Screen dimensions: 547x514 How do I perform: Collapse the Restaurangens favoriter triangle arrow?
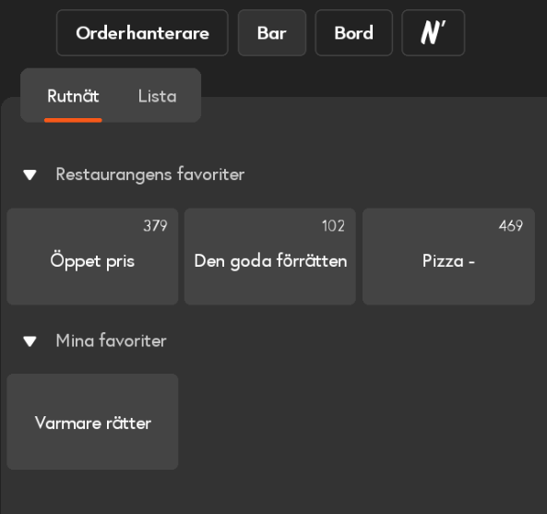(x=30, y=174)
